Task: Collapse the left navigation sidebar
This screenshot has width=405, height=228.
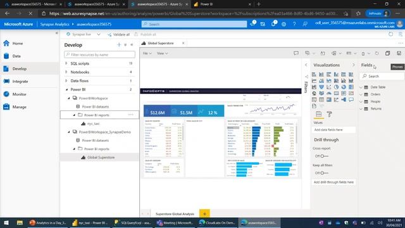Action: [56, 33]
